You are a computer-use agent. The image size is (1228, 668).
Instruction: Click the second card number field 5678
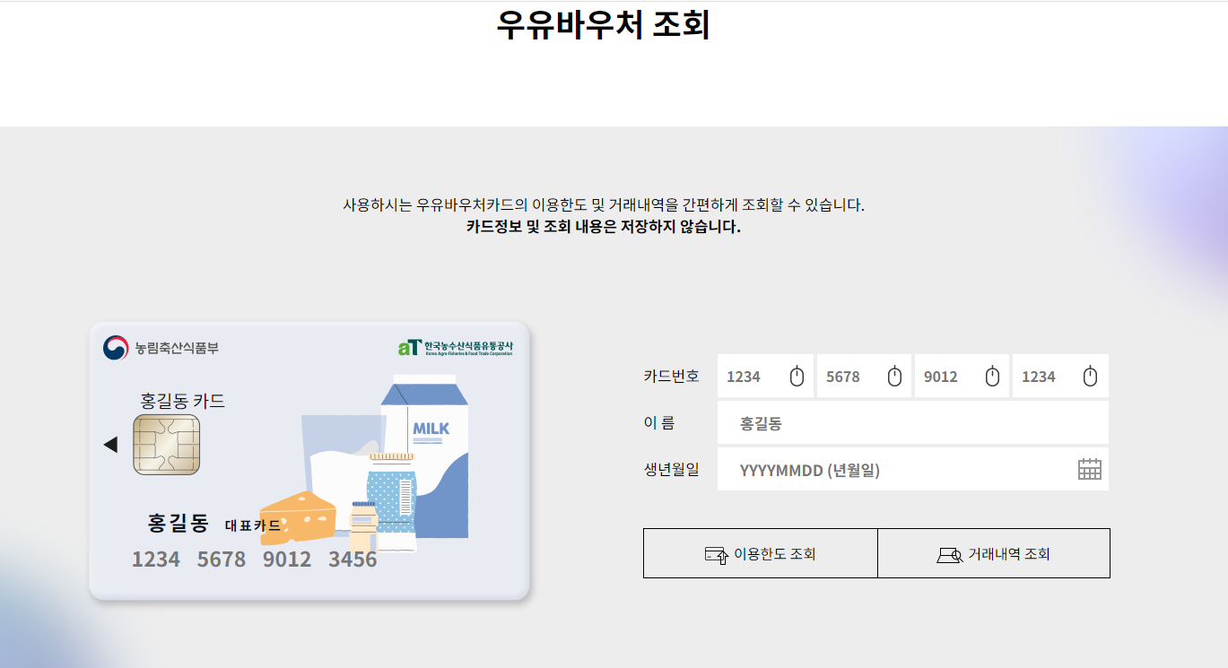point(864,376)
